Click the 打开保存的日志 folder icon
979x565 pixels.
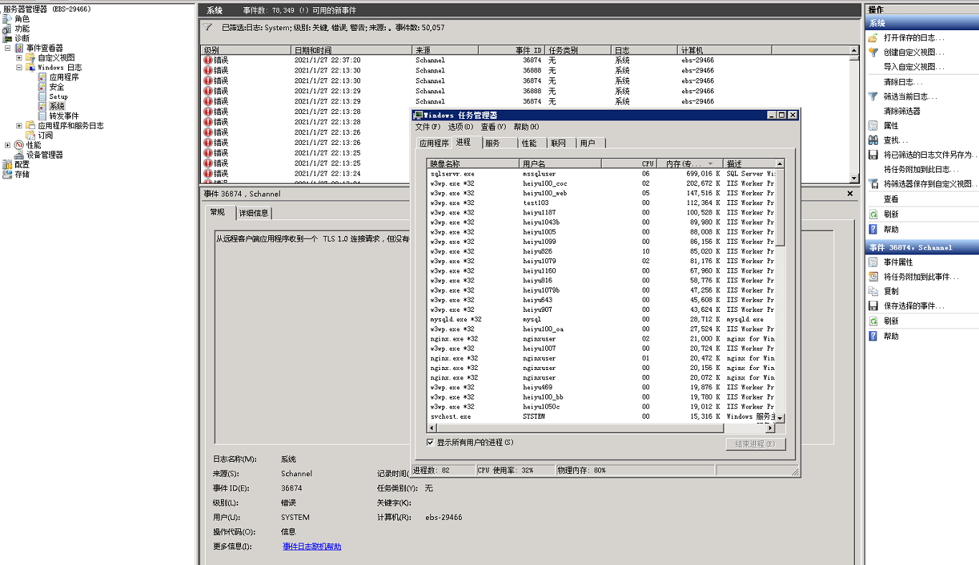coord(873,37)
